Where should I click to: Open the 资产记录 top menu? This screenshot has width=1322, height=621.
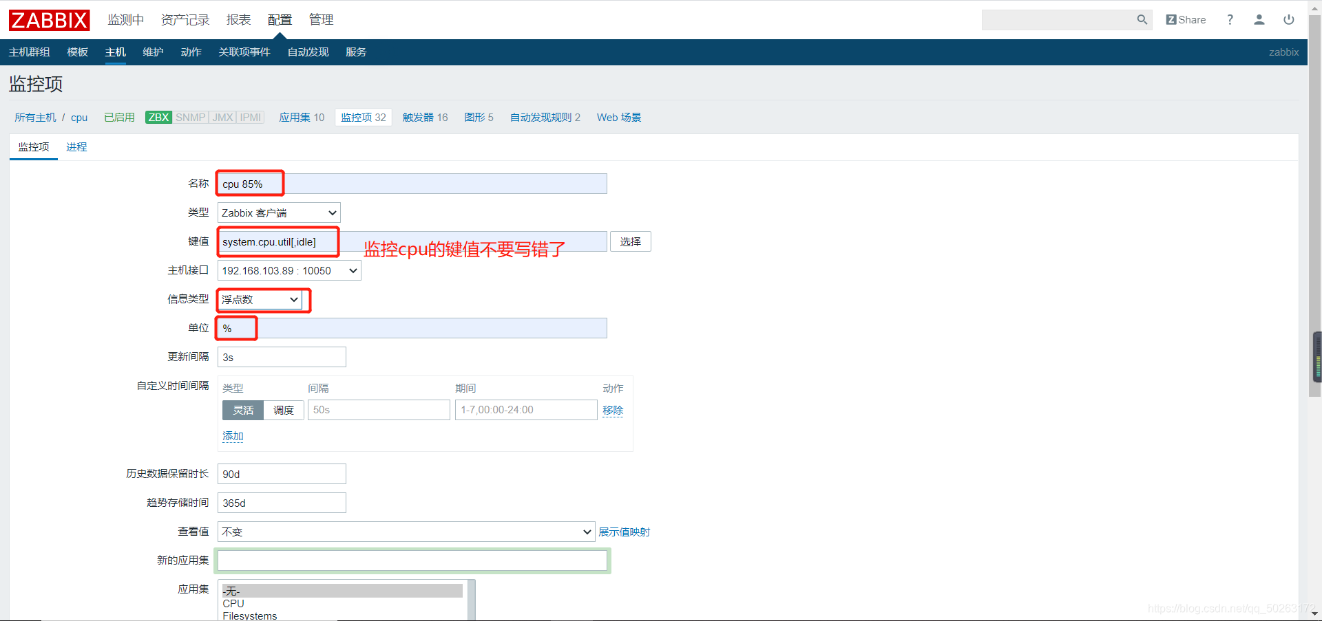pyautogui.click(x=185, y=20)
